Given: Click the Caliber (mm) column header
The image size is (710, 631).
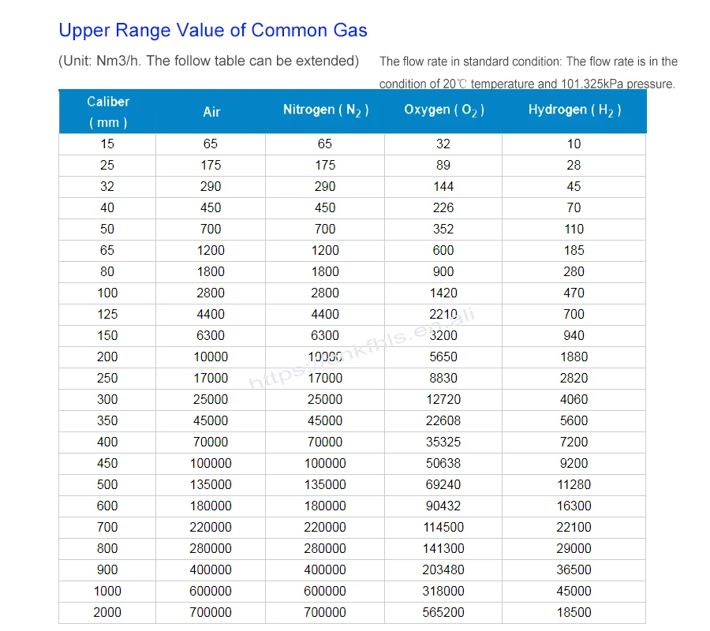Looking at the screenshot, I should tap(108, 112).
